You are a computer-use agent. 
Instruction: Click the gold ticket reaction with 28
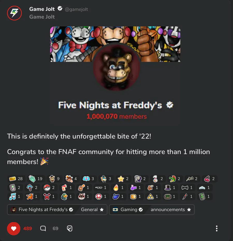click(16, 178)
